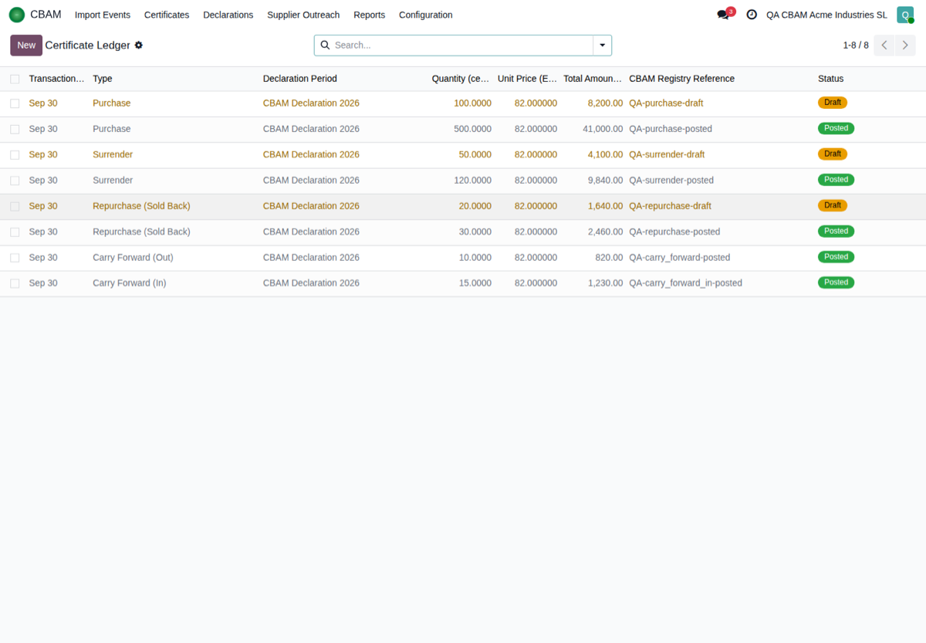Open the Certificates menu
Image resolution: width=926 pixels, height=643 pixels.
click(x=167, y=15)
